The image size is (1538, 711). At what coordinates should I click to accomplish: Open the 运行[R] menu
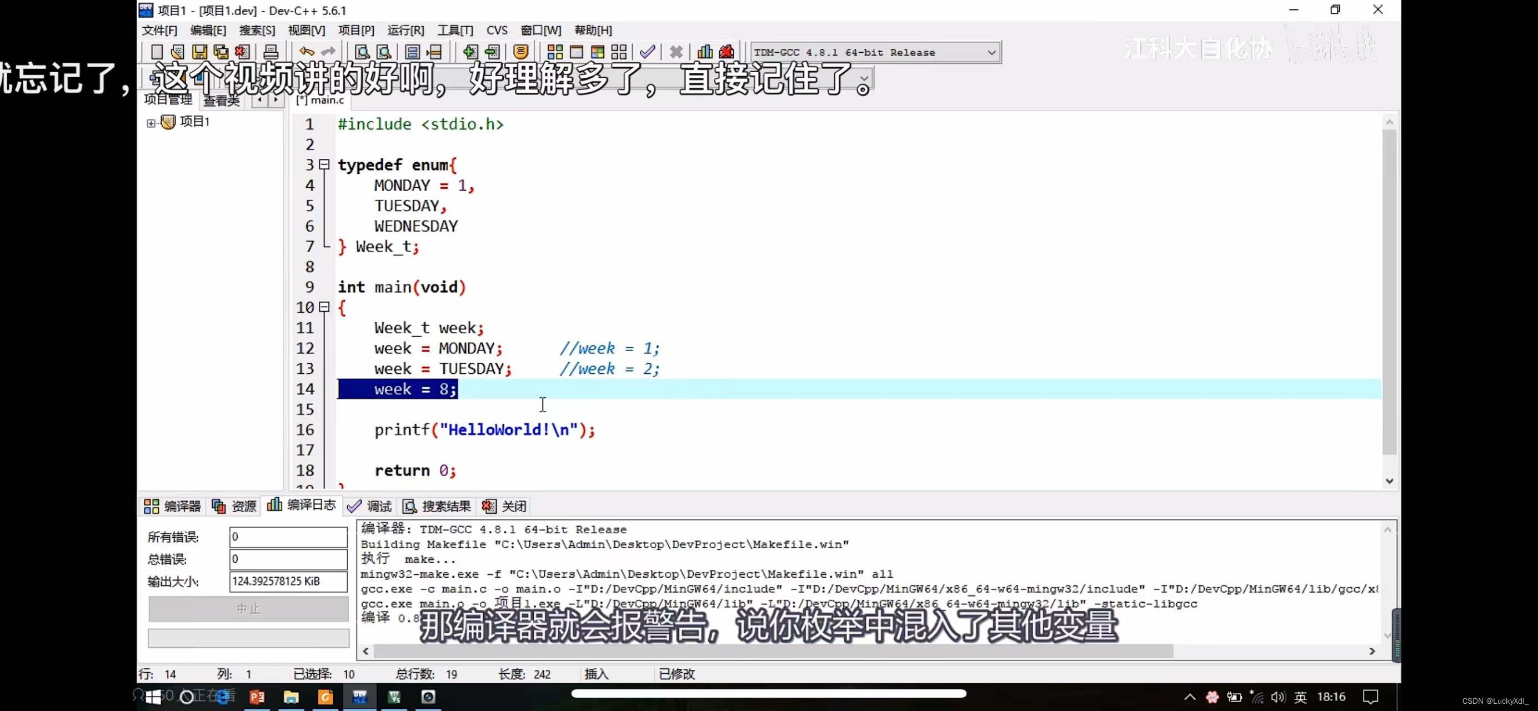405,30
